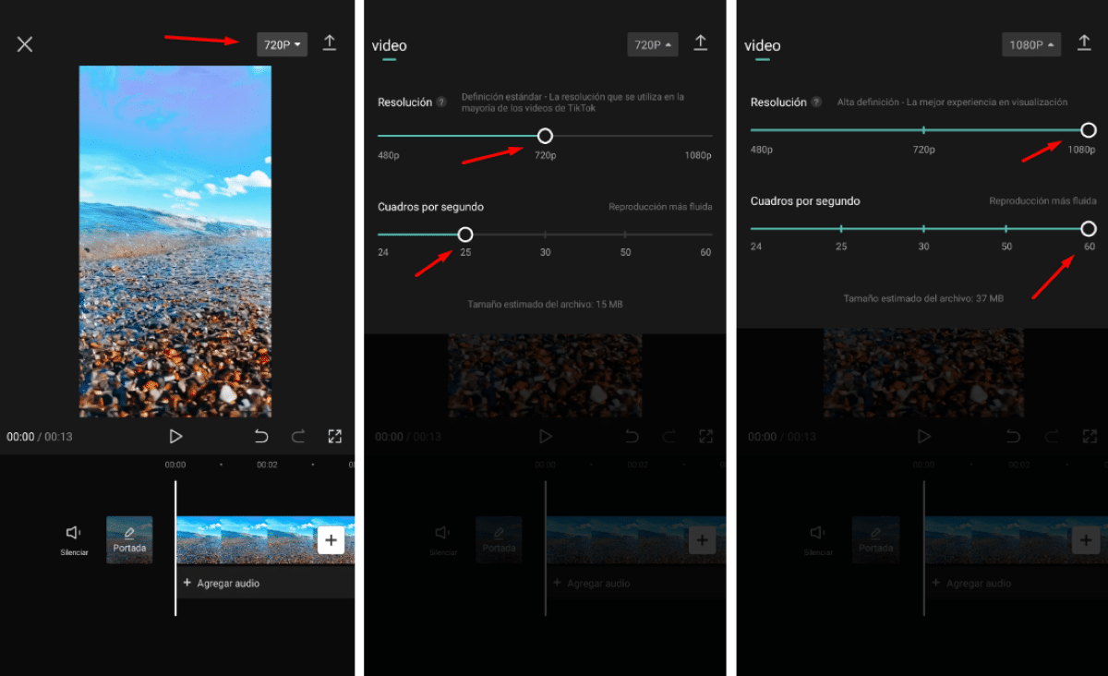Image resolution: width=1108 pixels, height=676 pixels.
Task: Tap the export arrow in the editor screen
Action: (330, 43)
